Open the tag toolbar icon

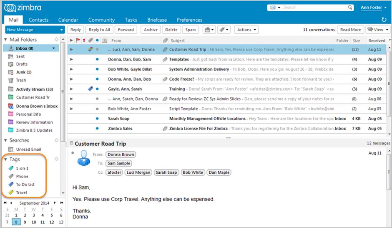click(x=224, y=30)
